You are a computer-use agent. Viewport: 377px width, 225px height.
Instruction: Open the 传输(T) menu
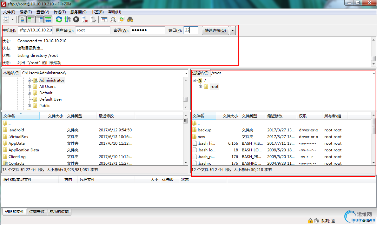coord(60,12)
